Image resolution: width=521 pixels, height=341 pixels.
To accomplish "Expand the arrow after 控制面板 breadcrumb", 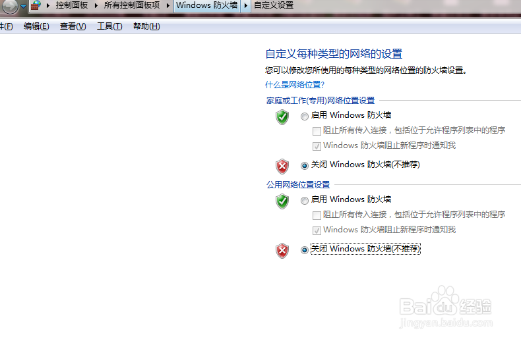I will 96,5.
